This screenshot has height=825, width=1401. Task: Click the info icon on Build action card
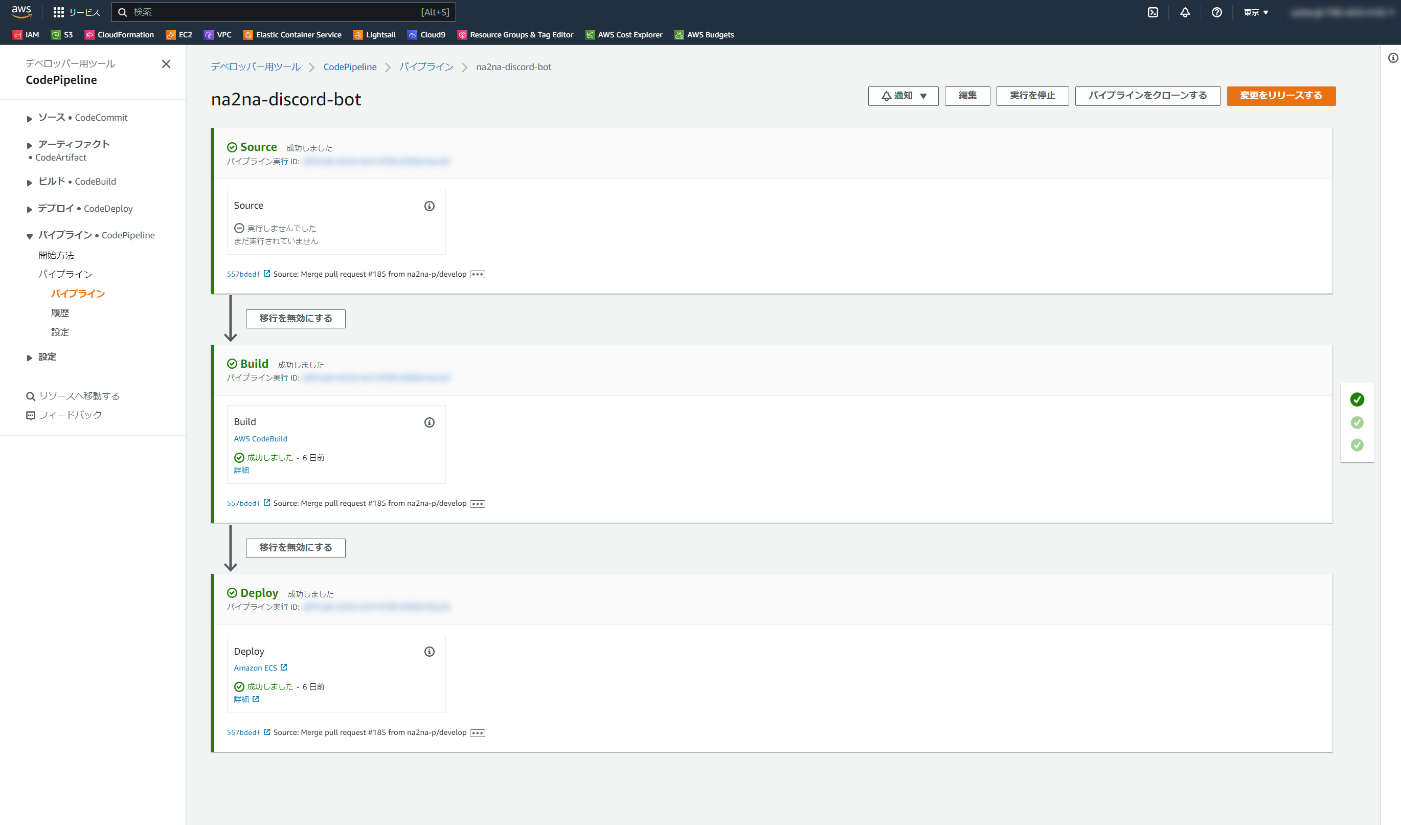(x=429, y=422)
